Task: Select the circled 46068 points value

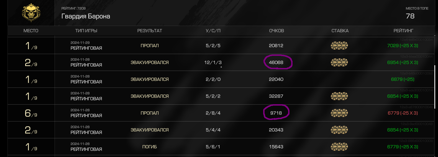Action: coord(276,62)
